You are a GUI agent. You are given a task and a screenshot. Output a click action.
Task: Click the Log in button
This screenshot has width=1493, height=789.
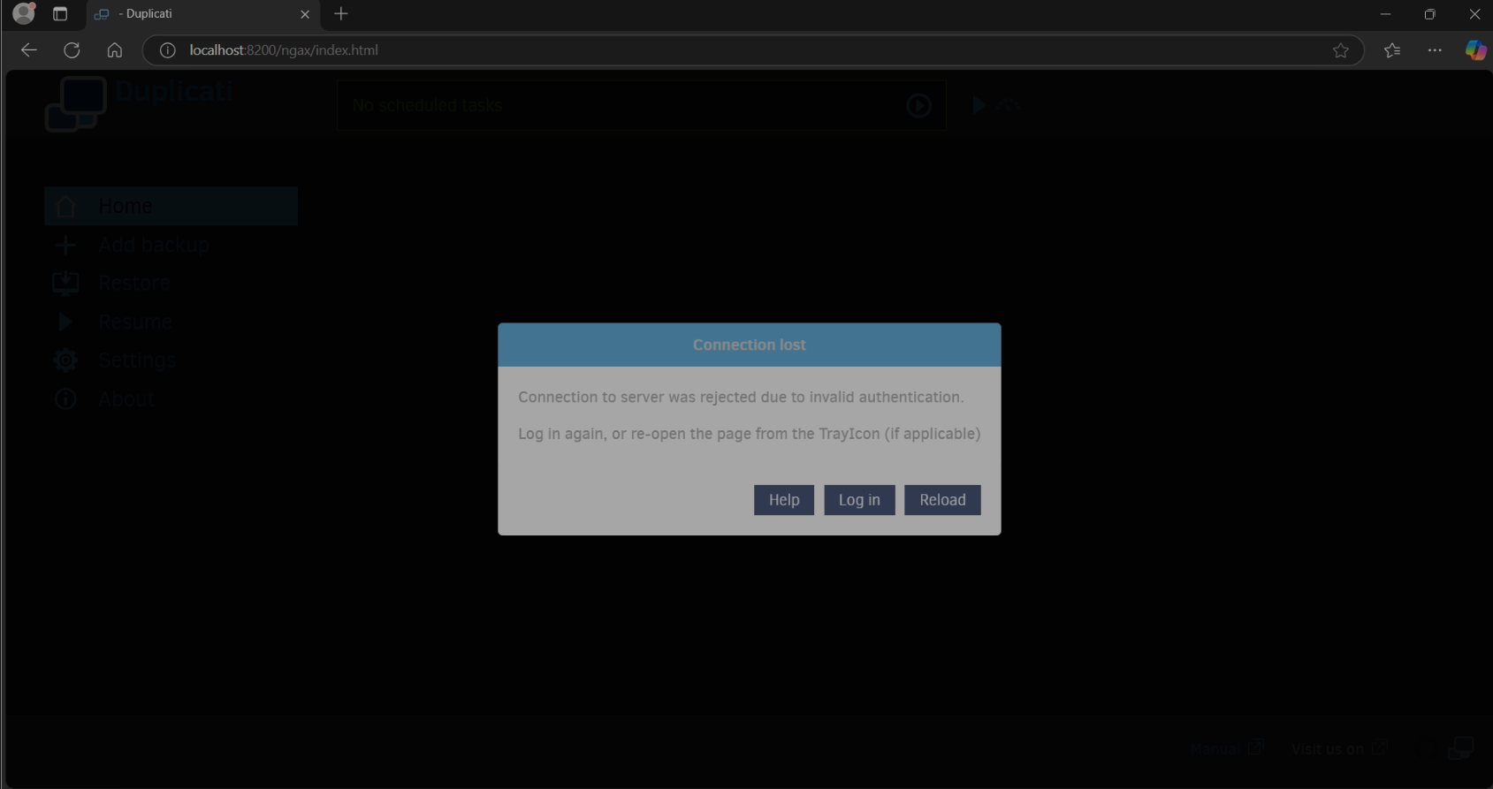[859, 500]
